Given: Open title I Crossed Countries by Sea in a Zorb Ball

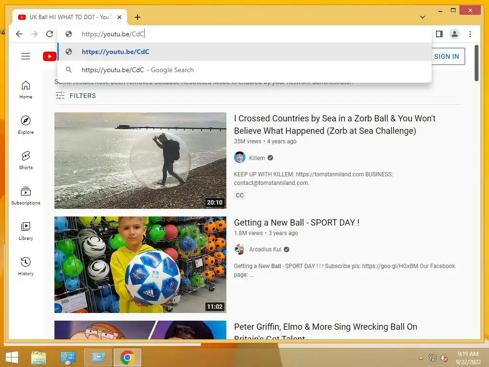Looking at the screenshot, I should tap(335, 125).
